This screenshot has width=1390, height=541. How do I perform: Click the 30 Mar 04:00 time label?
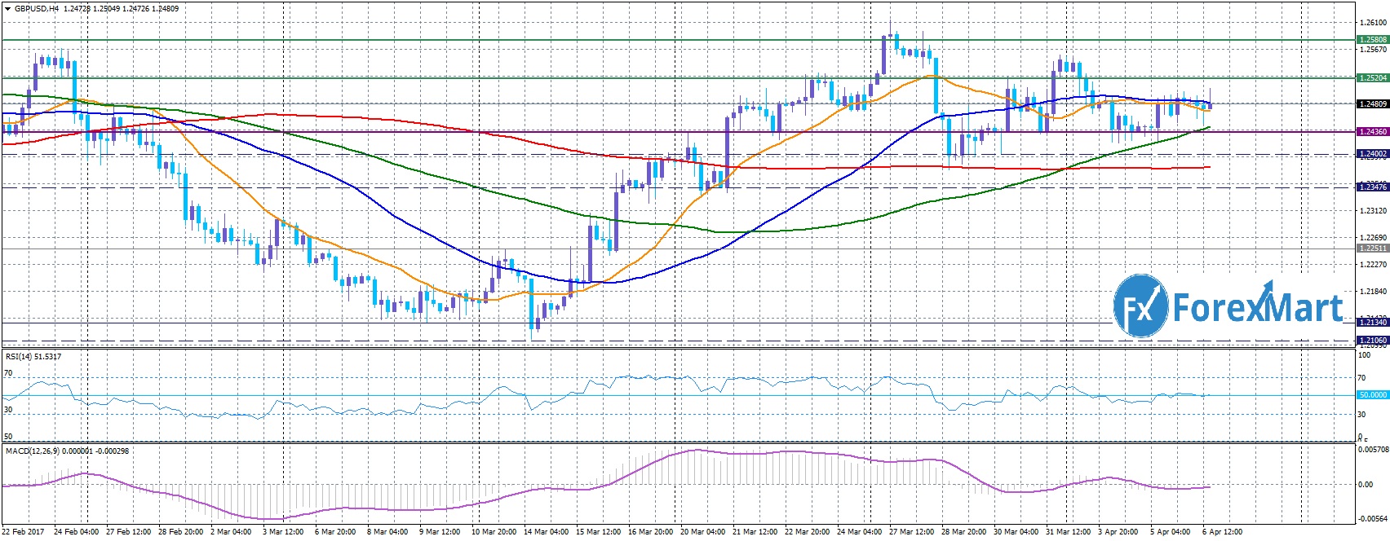(x=1016, y=532)
